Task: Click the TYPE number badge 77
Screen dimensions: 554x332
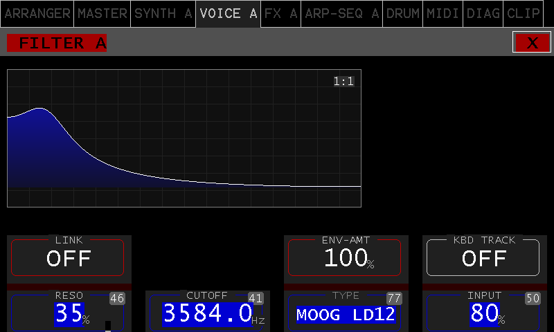Action: [394, 299]
